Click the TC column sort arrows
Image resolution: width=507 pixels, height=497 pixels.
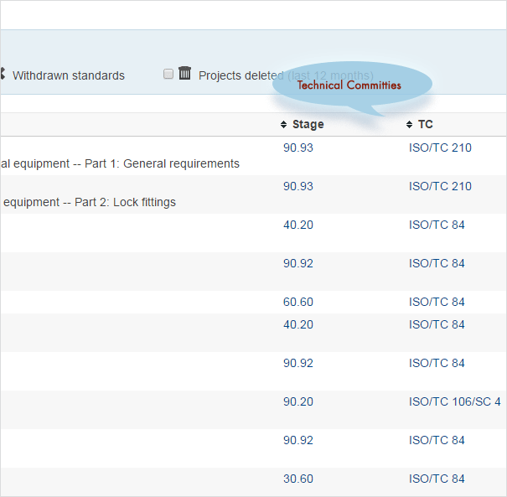(409, 125)
